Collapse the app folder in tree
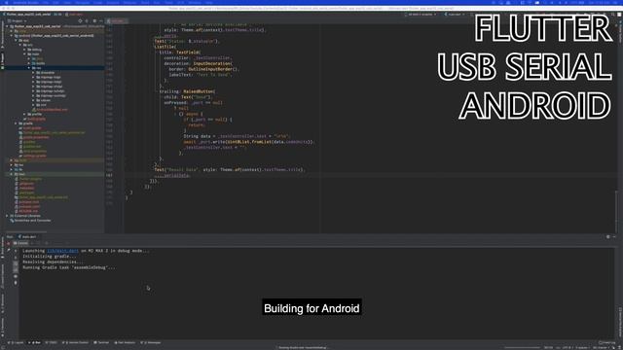Viewport: 623px width, 350px height. click(x=16, y=40)
